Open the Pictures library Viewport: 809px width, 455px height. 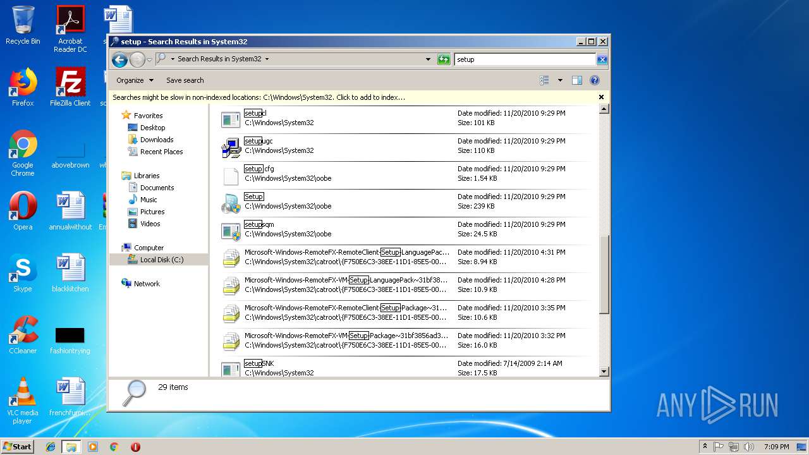point(152,212)
